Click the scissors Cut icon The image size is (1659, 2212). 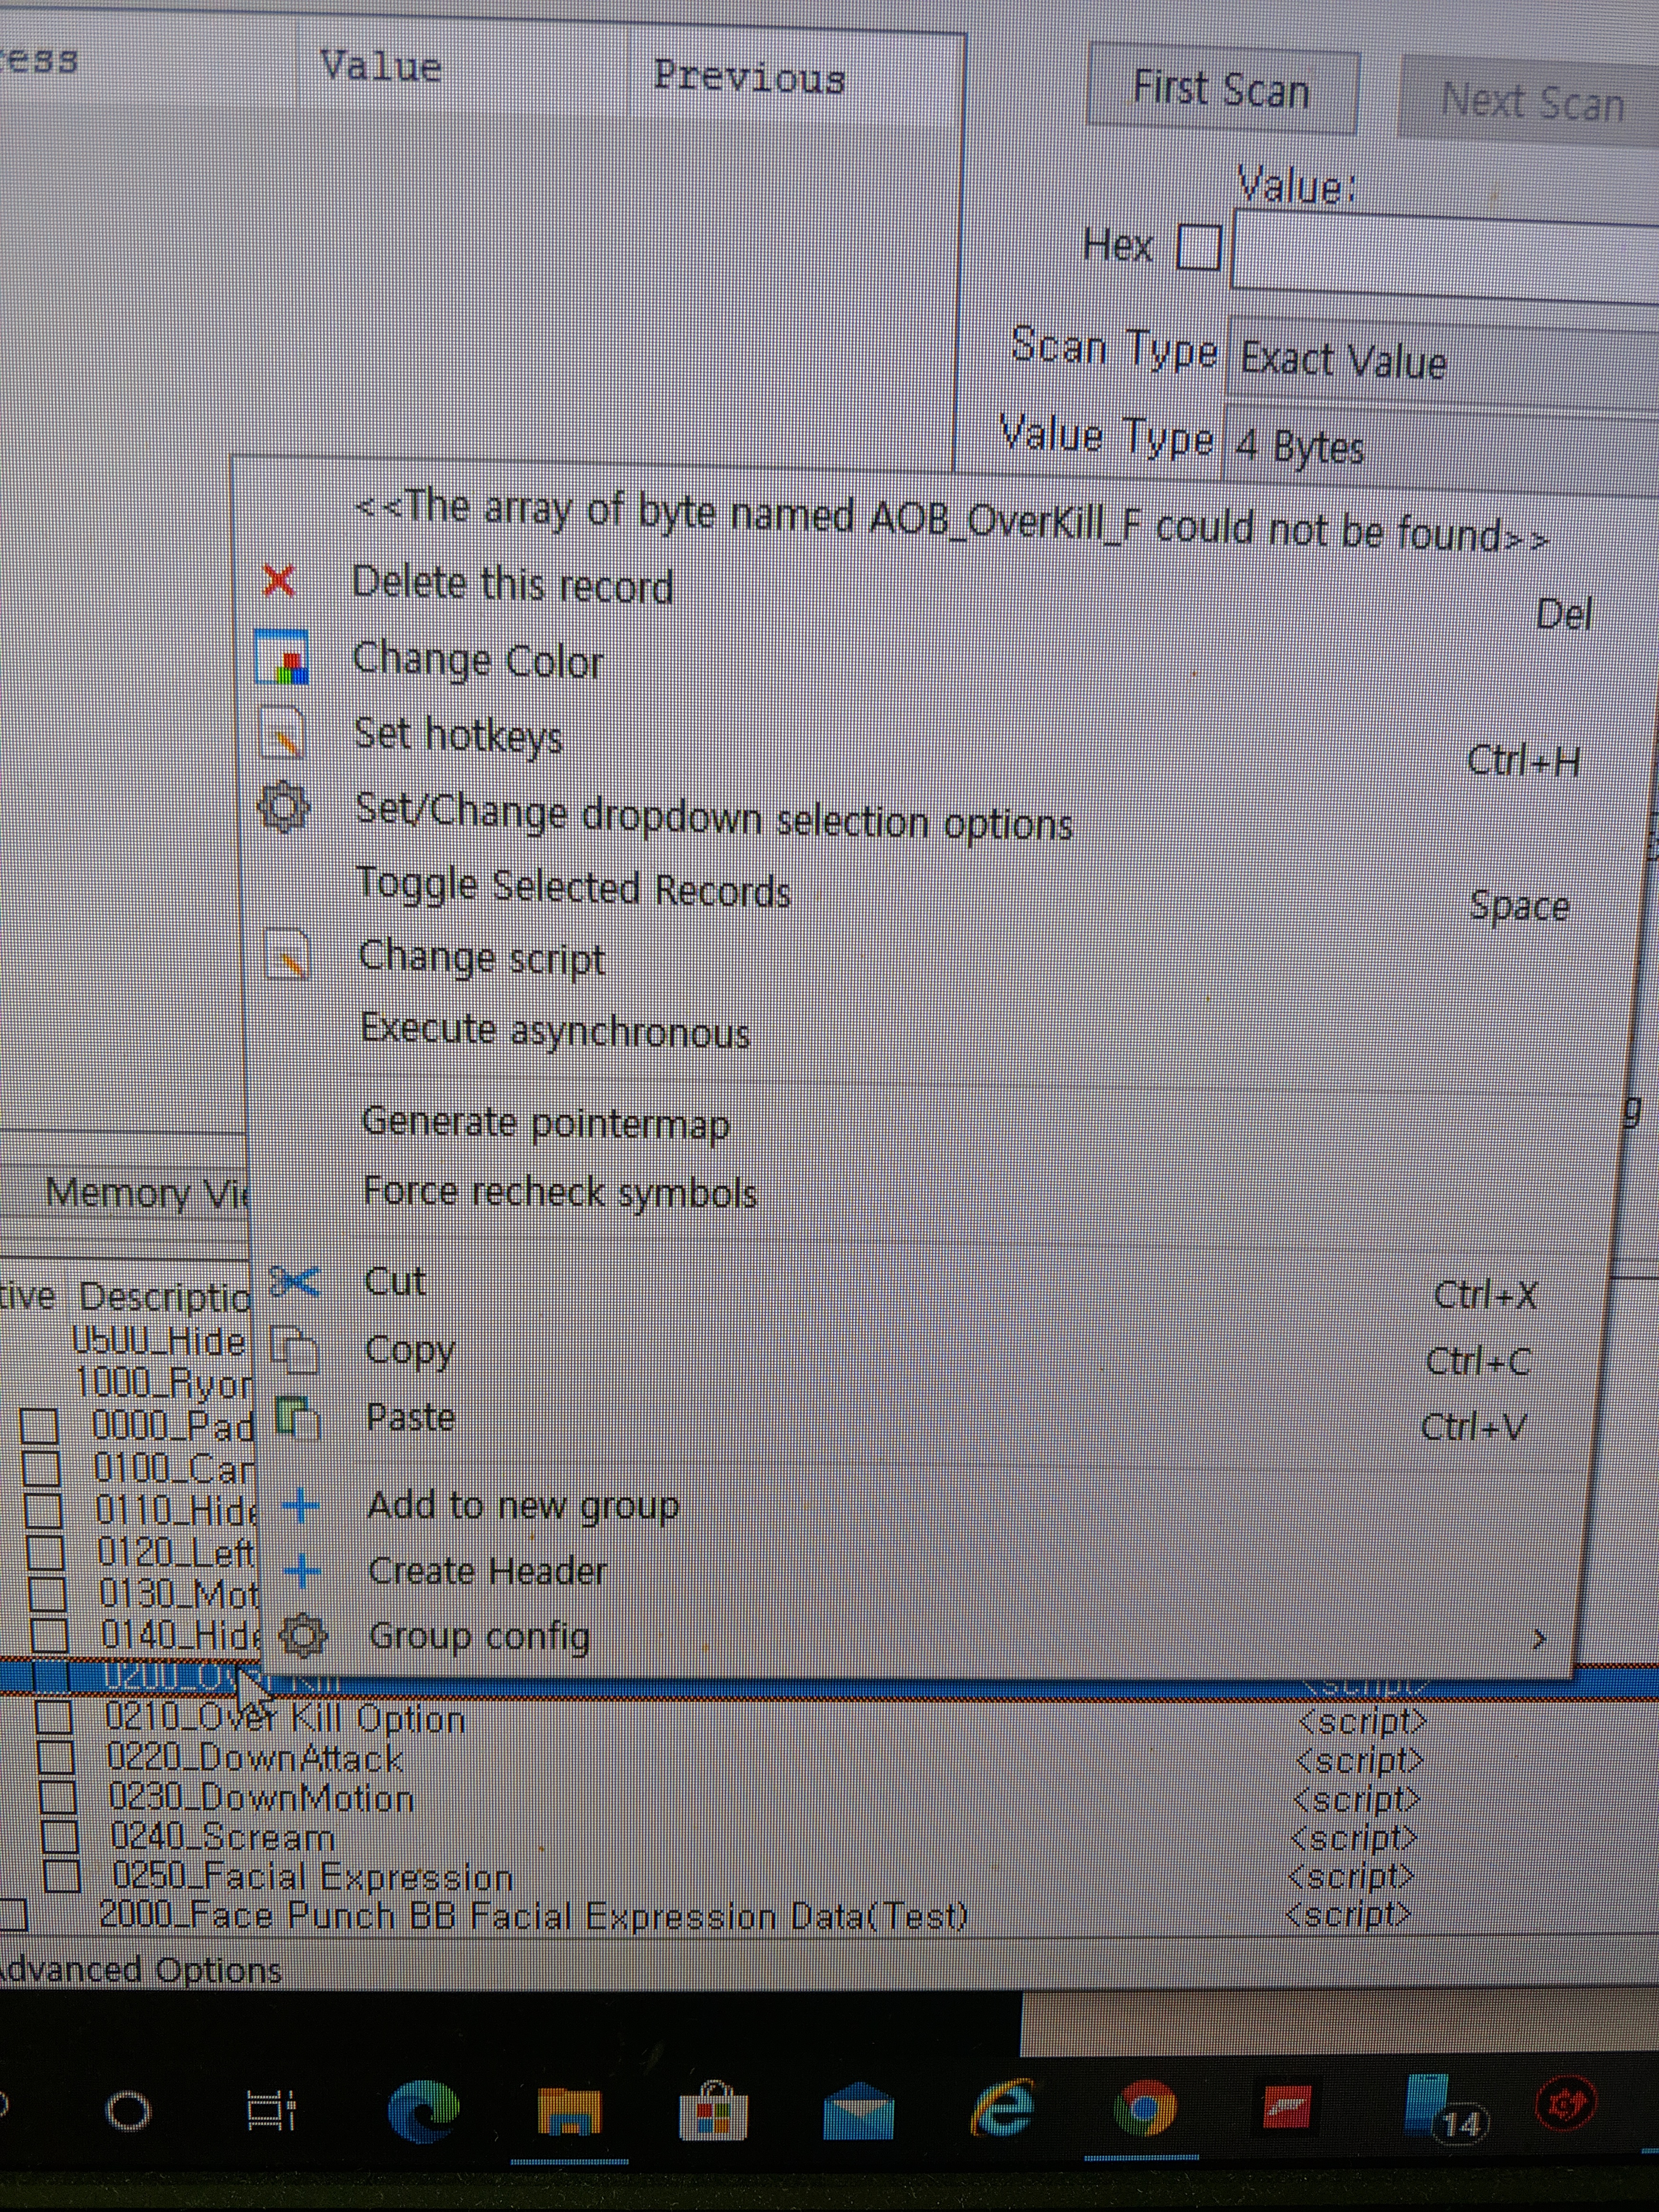point(294,1281)
